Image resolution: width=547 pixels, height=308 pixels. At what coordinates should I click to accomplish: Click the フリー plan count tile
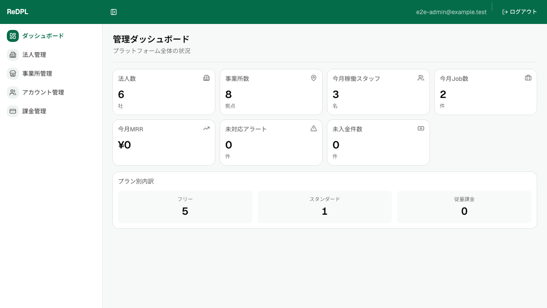coord(185,207)
